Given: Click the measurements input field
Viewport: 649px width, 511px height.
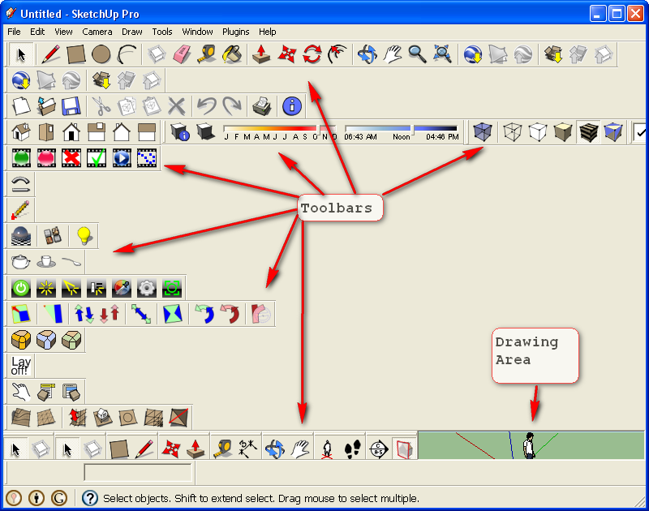Looking at the screenshot, I should (x=138, y=471).
